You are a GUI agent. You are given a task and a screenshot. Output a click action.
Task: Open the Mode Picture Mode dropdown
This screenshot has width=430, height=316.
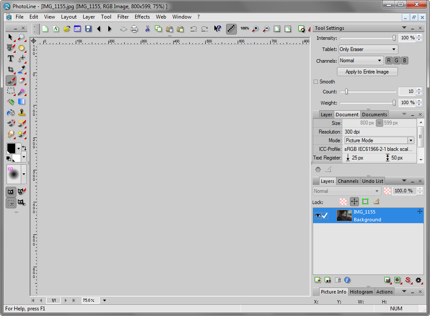click(379, 140)
